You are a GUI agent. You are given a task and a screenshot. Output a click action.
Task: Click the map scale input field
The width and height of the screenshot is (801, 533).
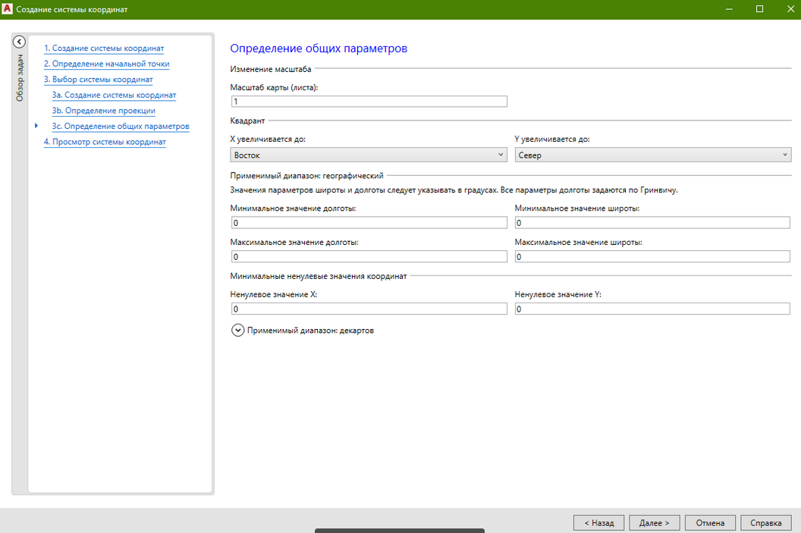(x=368, y=102)
